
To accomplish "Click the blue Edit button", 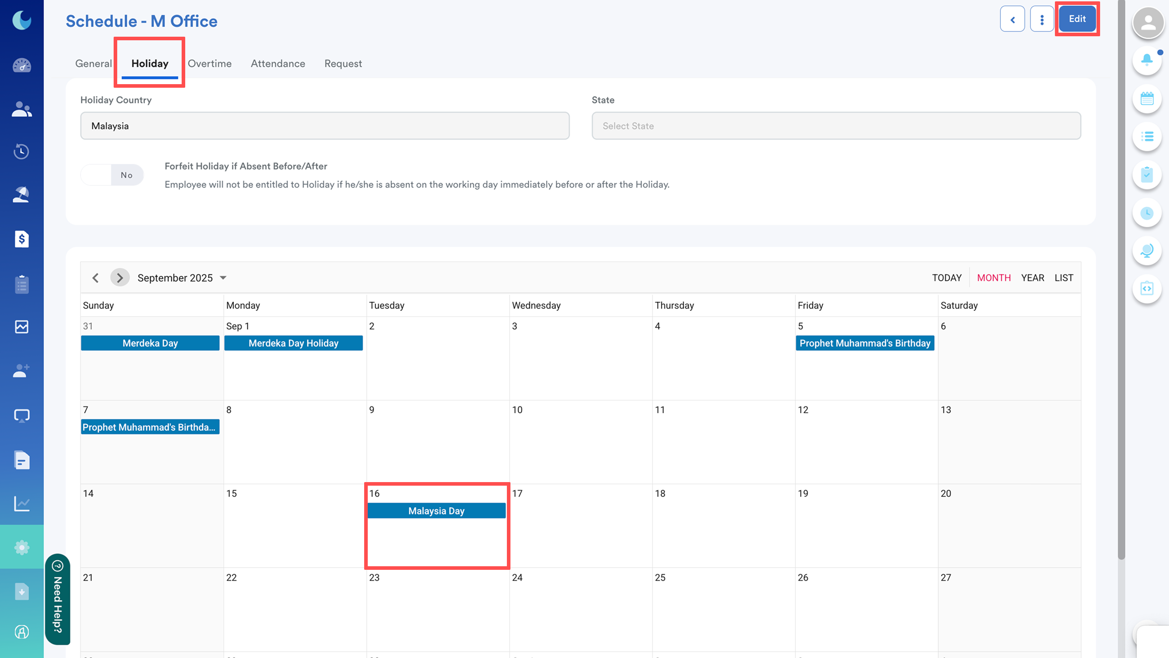I will pyautogui.click(x=1077, y=19).
